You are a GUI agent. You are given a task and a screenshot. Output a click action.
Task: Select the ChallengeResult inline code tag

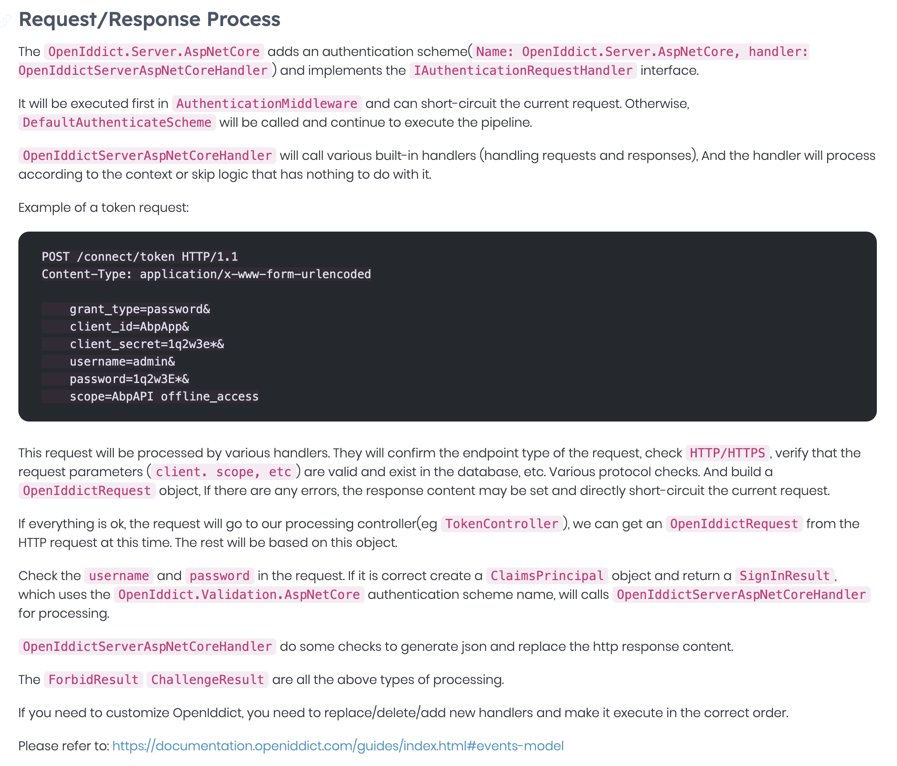coord(207,680)
